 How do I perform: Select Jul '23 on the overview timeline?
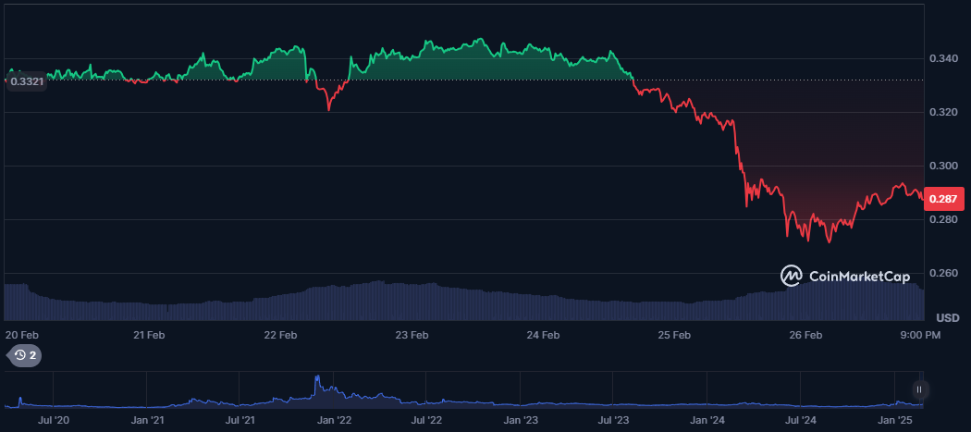[613, 420]
